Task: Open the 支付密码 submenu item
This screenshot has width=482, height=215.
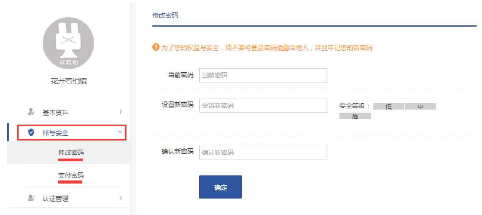Action: [71, 175]
